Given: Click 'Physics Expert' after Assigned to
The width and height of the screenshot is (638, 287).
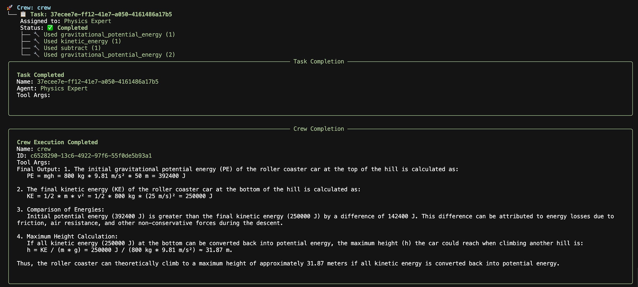Looking at the screenshot, I should pos(87,21).
